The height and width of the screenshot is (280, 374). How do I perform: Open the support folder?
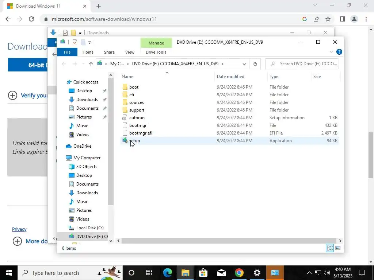click(x=137, y=110)
